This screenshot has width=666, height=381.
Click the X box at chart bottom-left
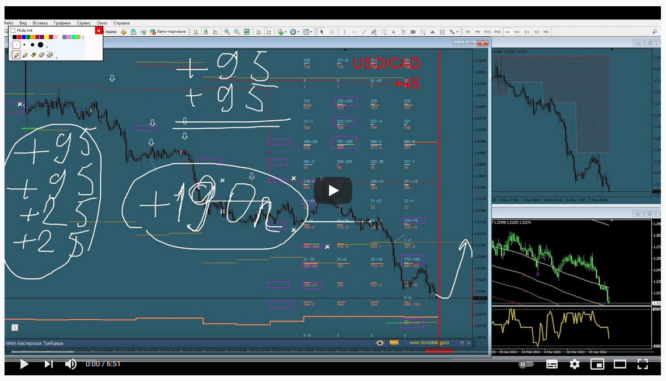(x=15, y=328)
